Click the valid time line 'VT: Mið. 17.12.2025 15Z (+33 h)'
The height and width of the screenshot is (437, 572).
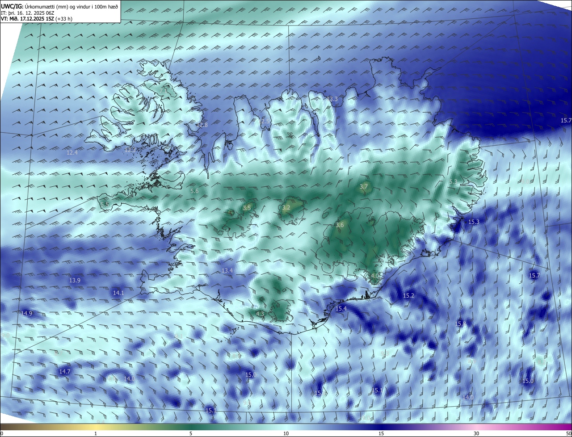(x=37, y=19)
